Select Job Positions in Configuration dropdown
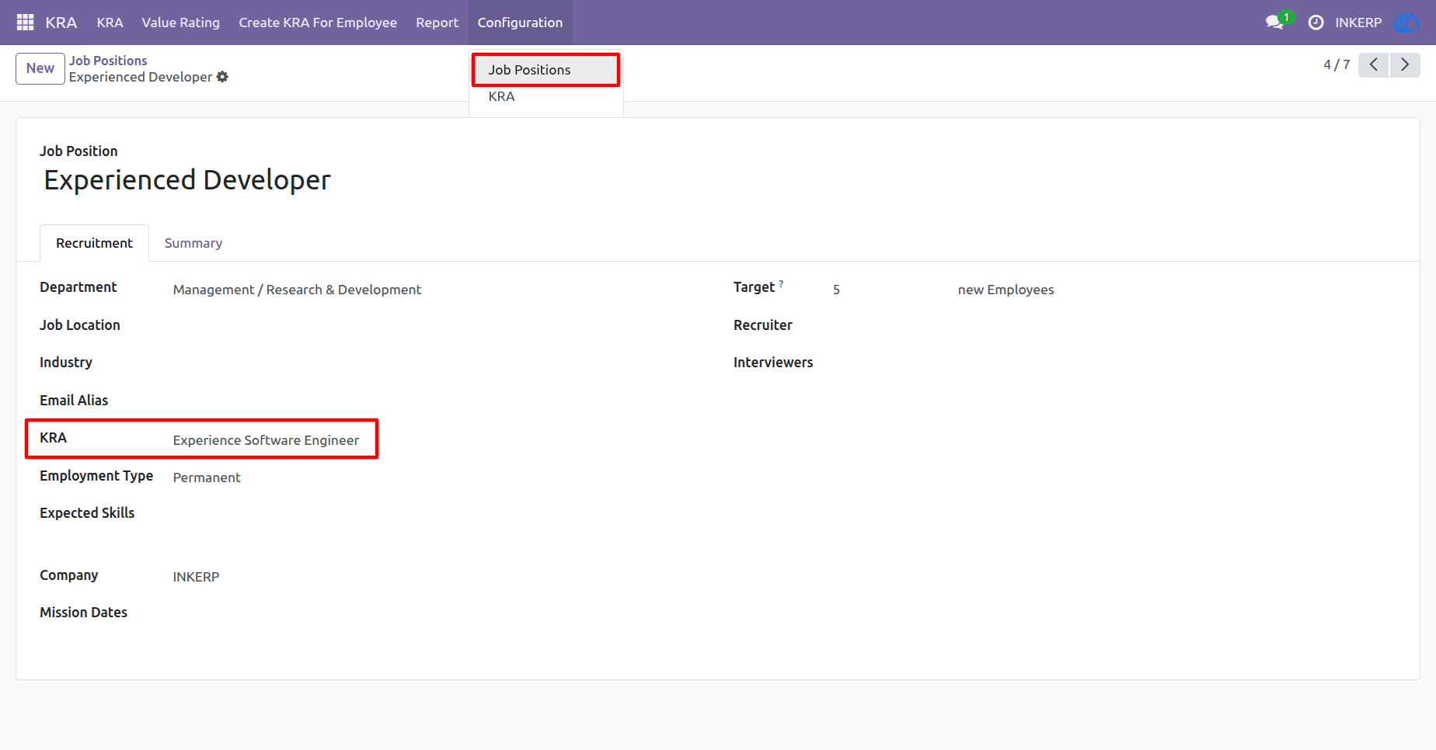This screenshot has width=1436, height=750. [545, 70]
